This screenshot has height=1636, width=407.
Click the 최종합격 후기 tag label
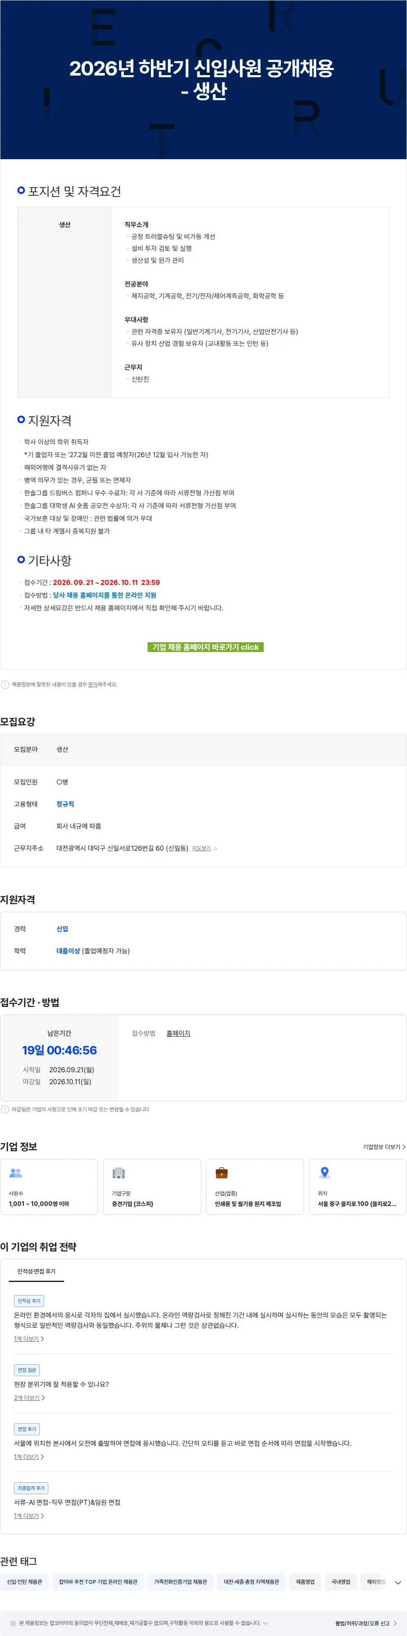(x=31, y=1488)
